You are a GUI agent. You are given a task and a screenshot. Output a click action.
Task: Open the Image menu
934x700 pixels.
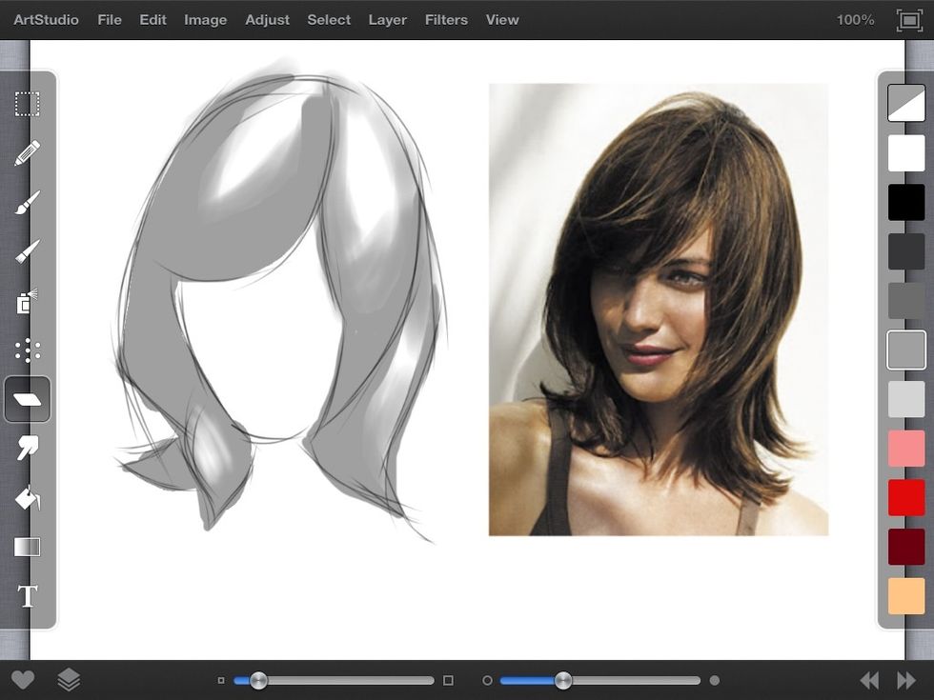(x=206, y=20)
